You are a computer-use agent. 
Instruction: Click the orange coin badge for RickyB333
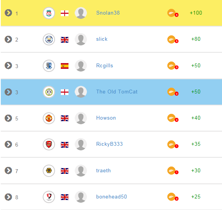click(173, 145)
